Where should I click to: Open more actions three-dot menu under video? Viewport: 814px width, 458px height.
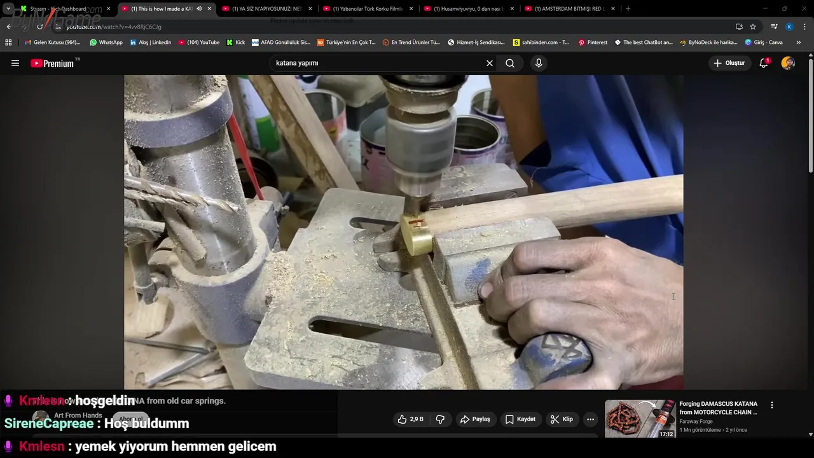(590, 419)
